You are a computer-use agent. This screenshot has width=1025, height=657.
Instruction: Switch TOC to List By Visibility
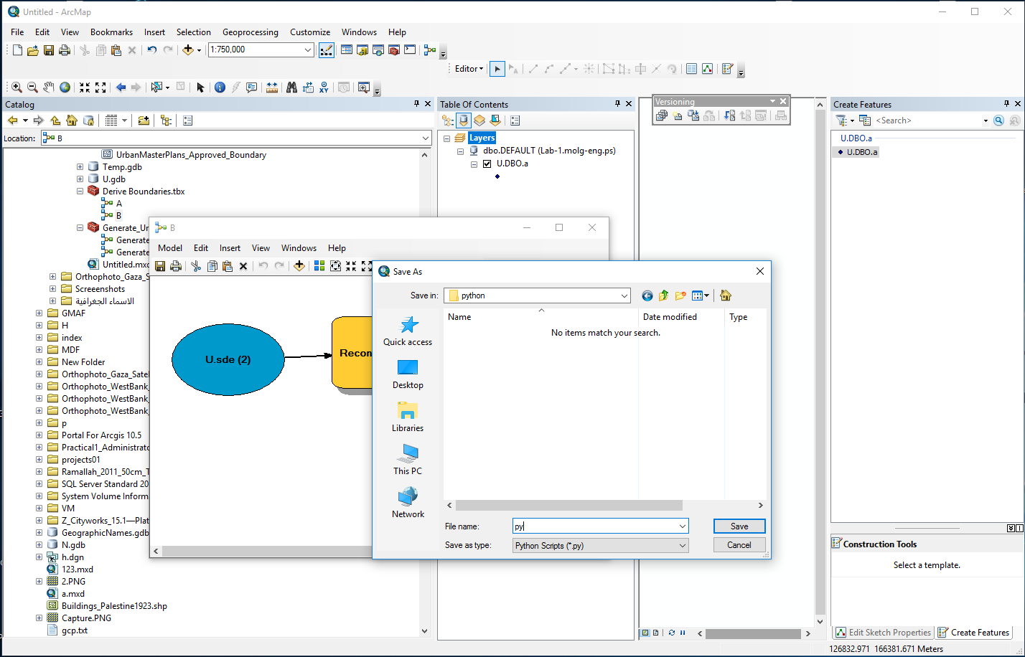479,120
